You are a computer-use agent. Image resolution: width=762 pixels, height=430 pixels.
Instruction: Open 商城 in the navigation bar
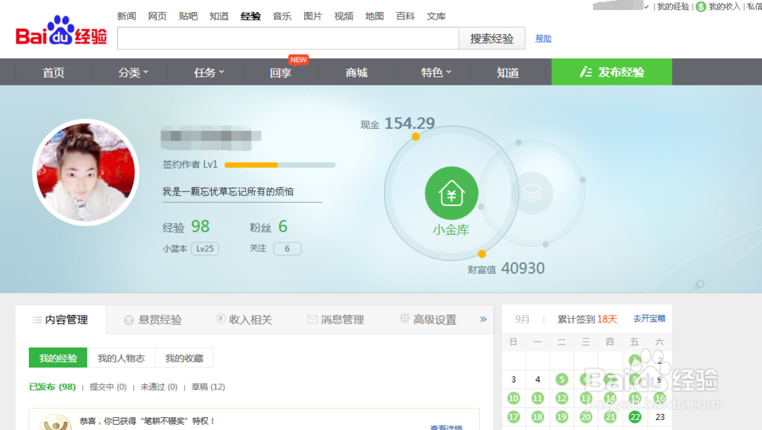click(x=356, y=72)
